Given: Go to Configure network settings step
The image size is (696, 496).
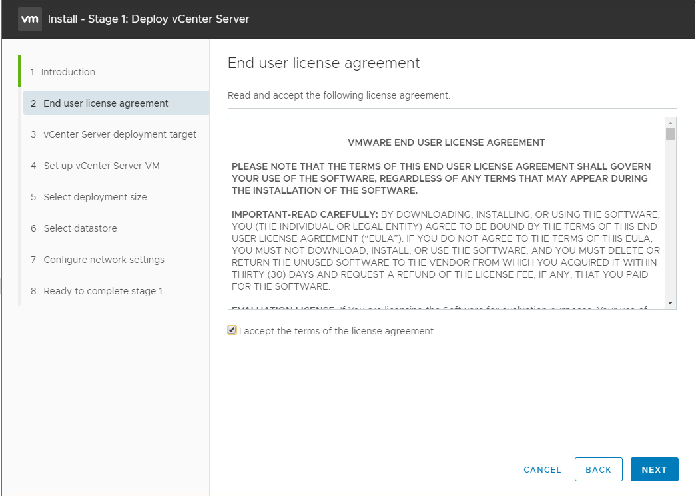Looking at the screenshot, I should pos(104,260).
